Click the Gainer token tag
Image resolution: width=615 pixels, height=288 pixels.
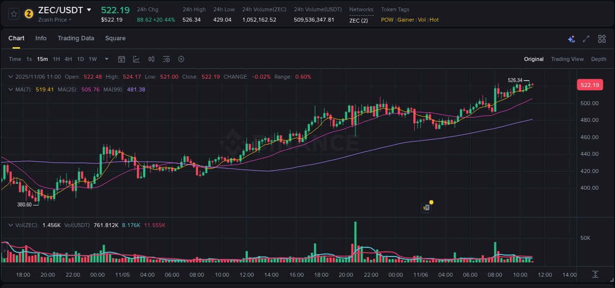coord(405,20)
